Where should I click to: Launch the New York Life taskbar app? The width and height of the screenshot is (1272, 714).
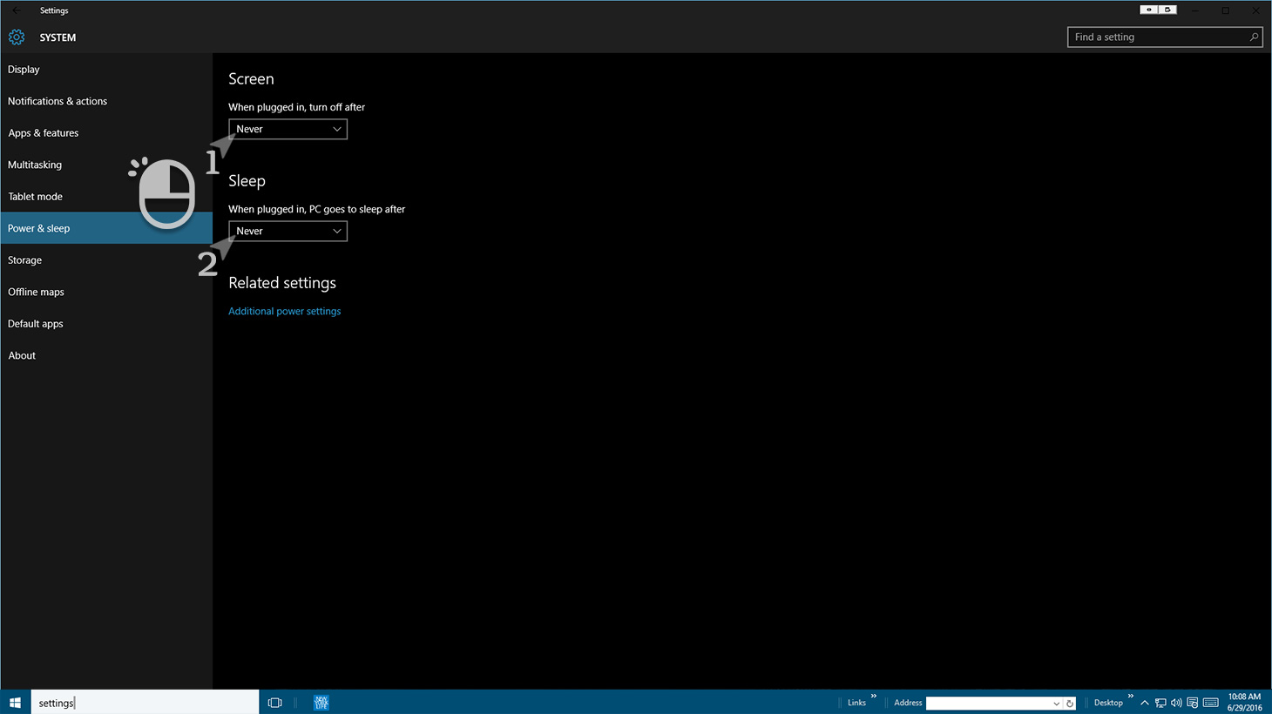click(321, 703)
